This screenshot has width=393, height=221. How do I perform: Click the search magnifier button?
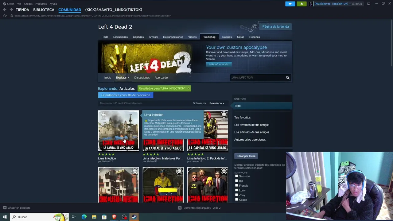288,78
